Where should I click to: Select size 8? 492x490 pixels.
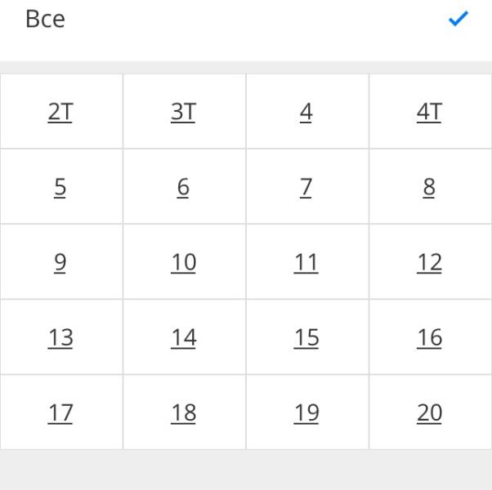tap(429, 188)
